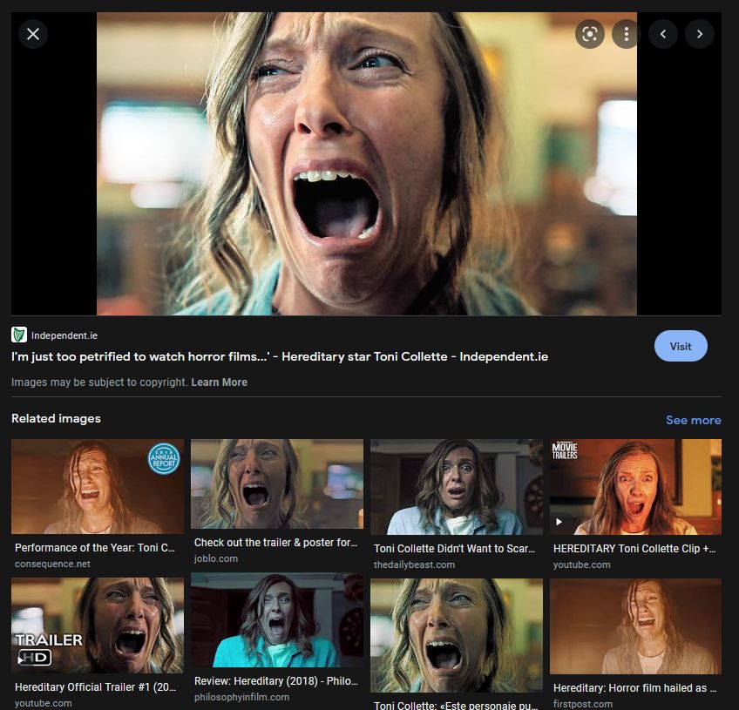Go to previous image arrow

[x=663, y=34]
